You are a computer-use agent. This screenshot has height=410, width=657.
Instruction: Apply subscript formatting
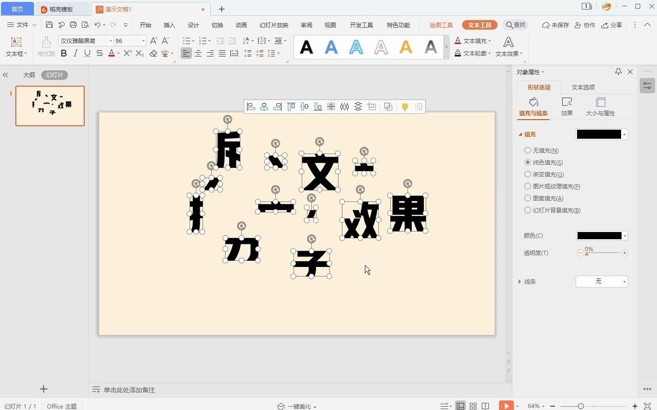(139, 54)
